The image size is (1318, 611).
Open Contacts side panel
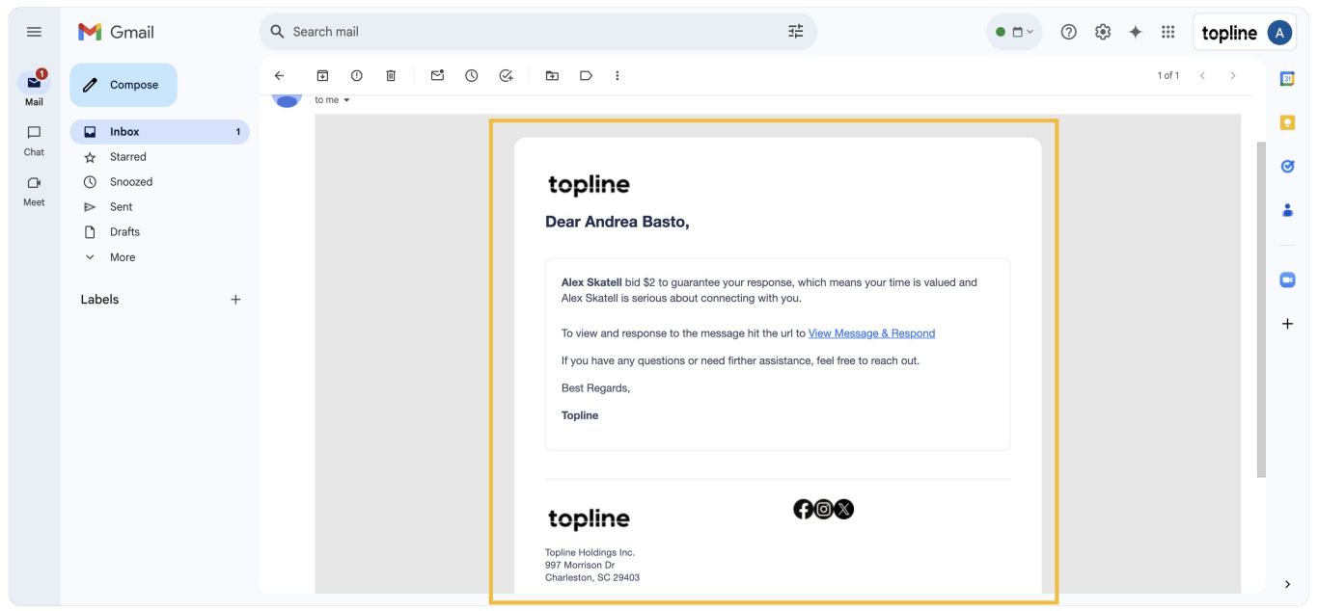tap(1287, 209)
